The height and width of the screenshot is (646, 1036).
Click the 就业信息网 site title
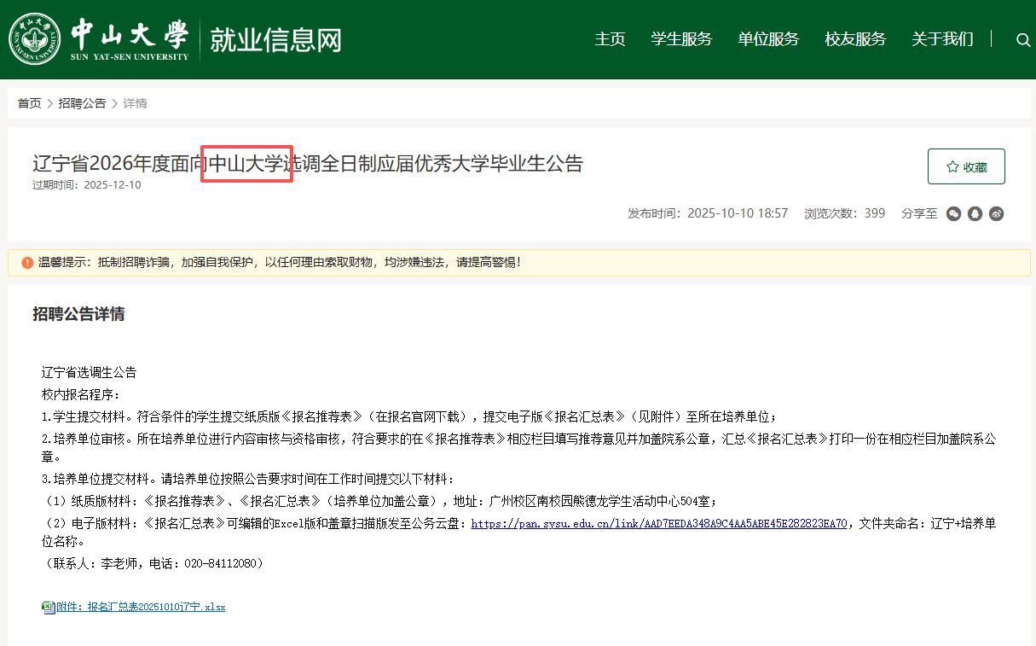[x=275, y=40]
